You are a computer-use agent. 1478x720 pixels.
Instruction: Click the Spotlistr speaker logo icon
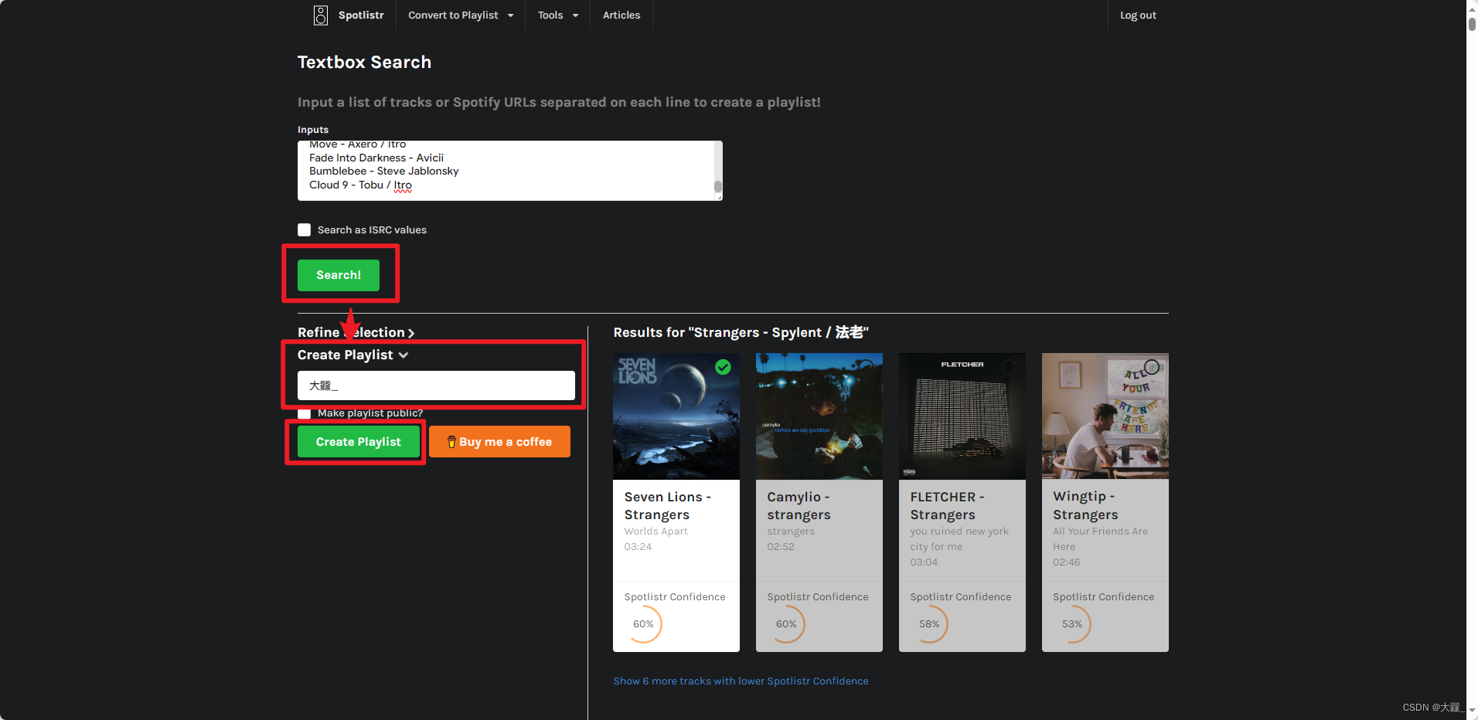[320, 15]
